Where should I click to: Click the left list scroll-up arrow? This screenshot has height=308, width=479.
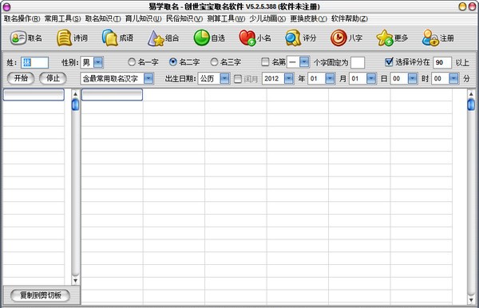[x=75, y=93]
